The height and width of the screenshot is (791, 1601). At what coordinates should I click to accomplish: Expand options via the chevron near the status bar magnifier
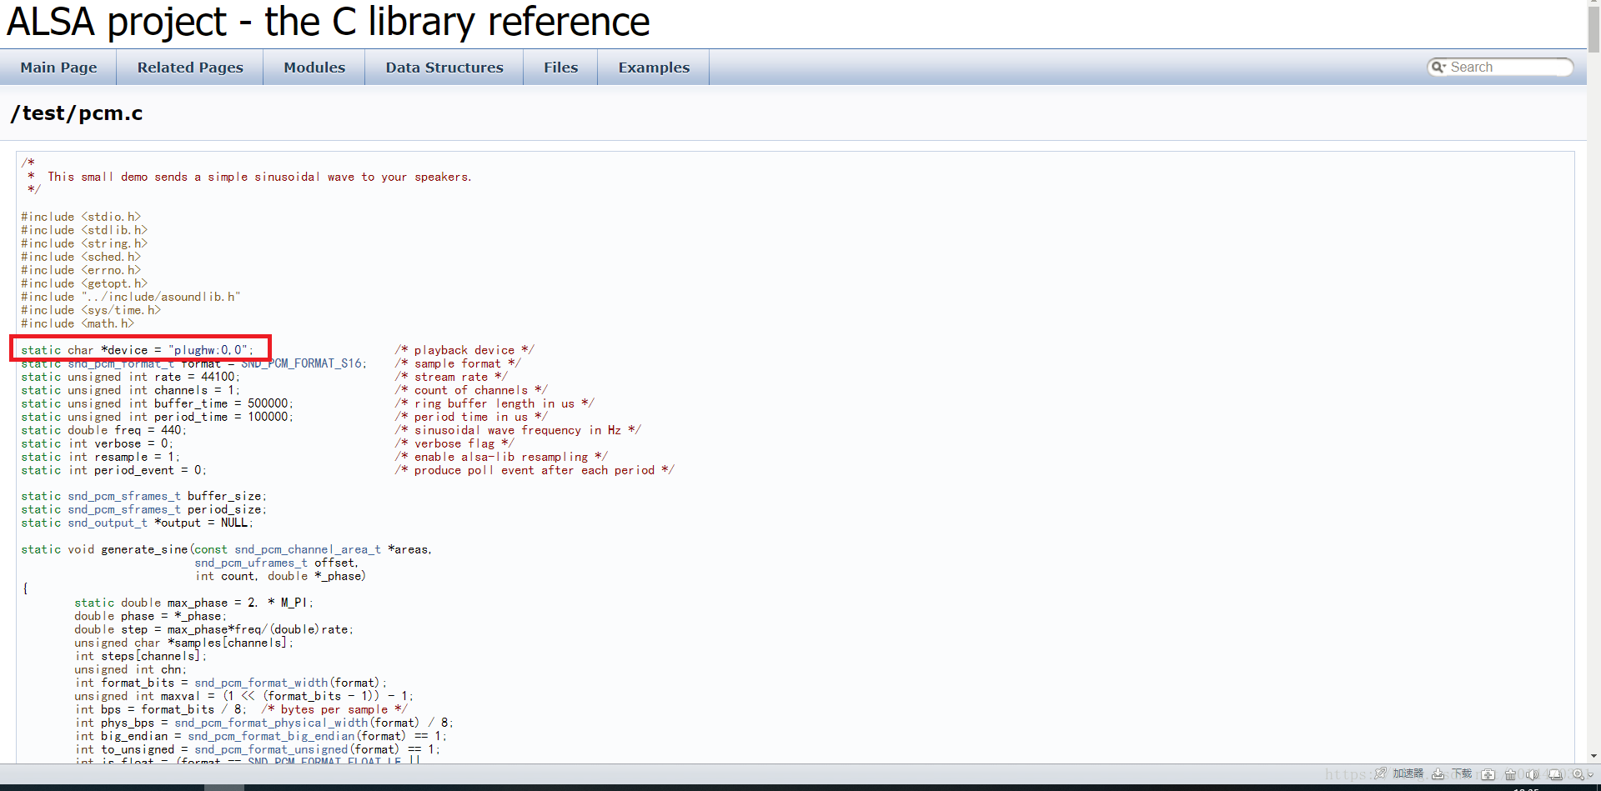click(1589, 774)
